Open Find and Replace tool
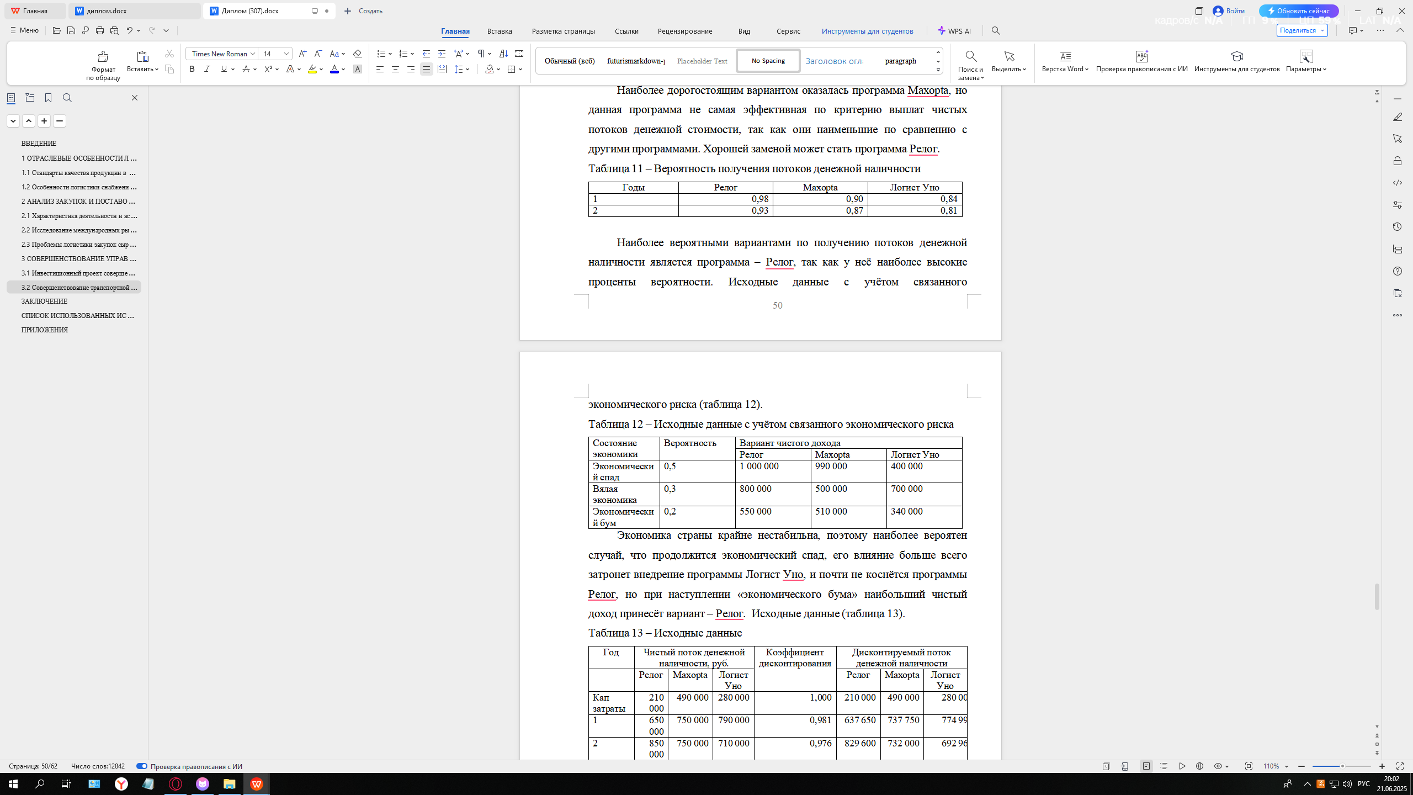 970,65
